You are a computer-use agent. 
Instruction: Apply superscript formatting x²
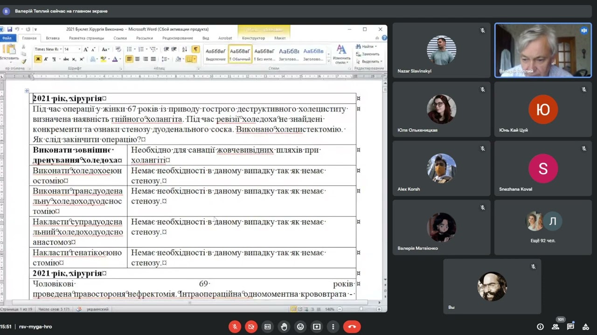(x=82, y=59)
